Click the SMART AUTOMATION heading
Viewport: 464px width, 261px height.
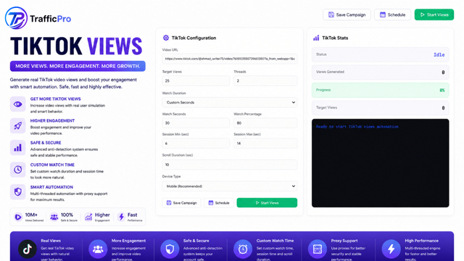pos(51,187)
